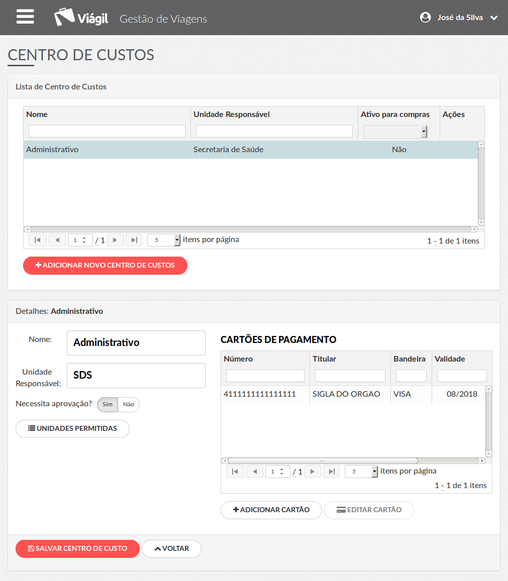This screenshot has height=581, width=508.
Task: Open the hamburger menu
Action: point(25,17)
